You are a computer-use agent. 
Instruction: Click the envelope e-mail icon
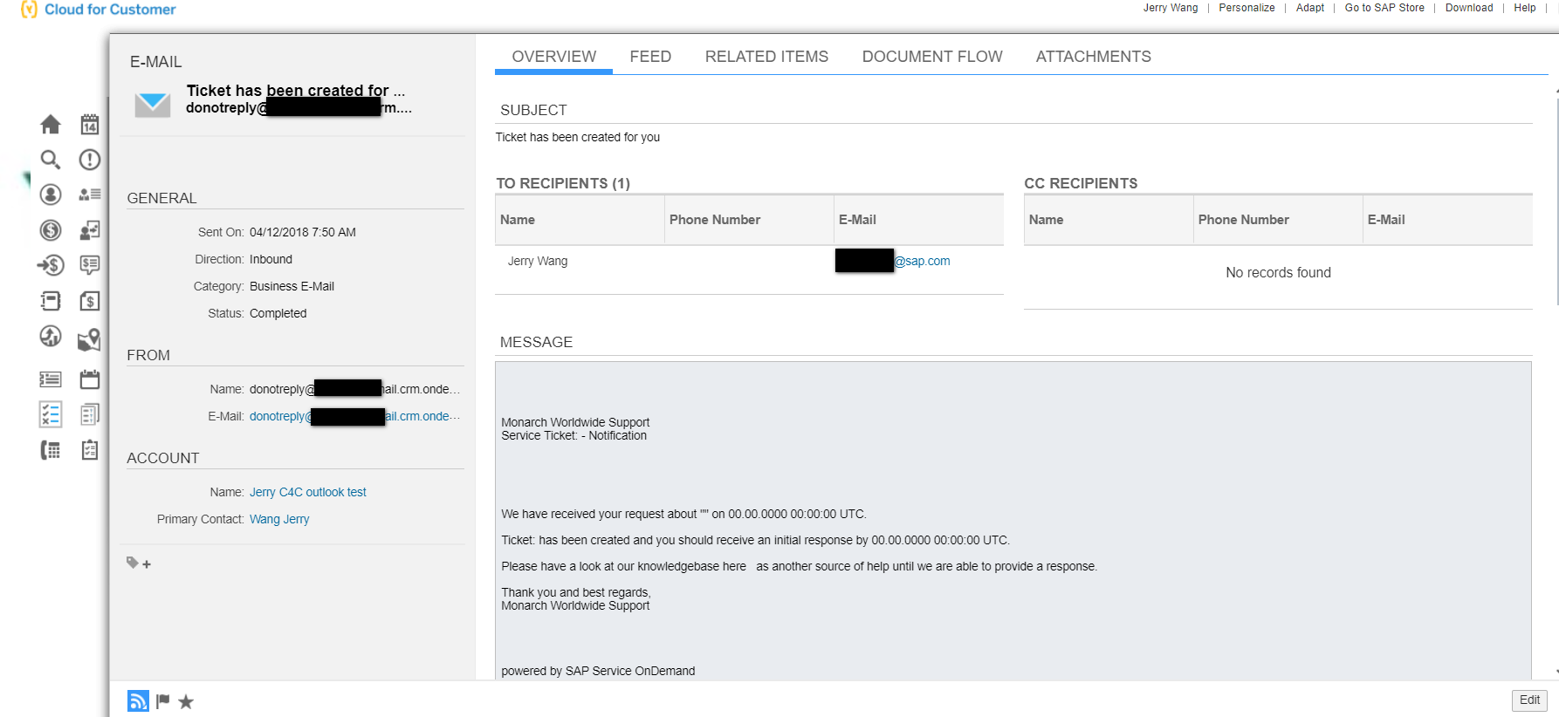[153, 104]
